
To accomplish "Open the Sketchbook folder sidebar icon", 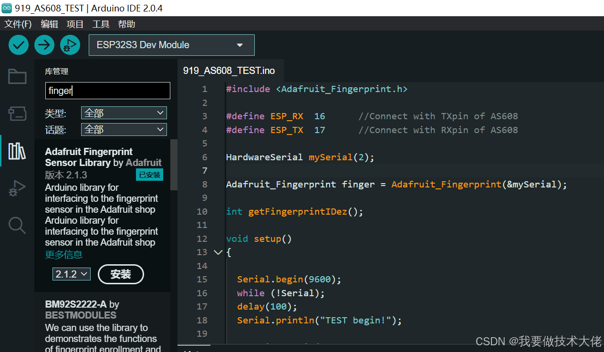I will [x=17, y=76].
